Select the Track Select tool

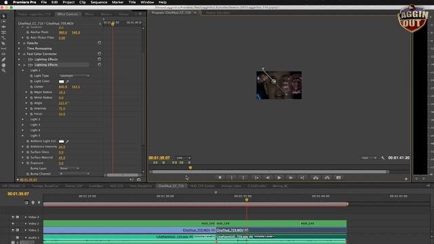coord(3,21)
